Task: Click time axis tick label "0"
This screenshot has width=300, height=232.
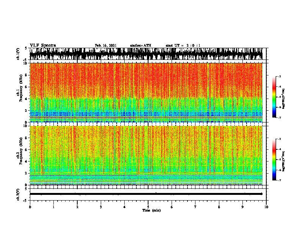Action: pyautogui.click(x=30, y=207)
